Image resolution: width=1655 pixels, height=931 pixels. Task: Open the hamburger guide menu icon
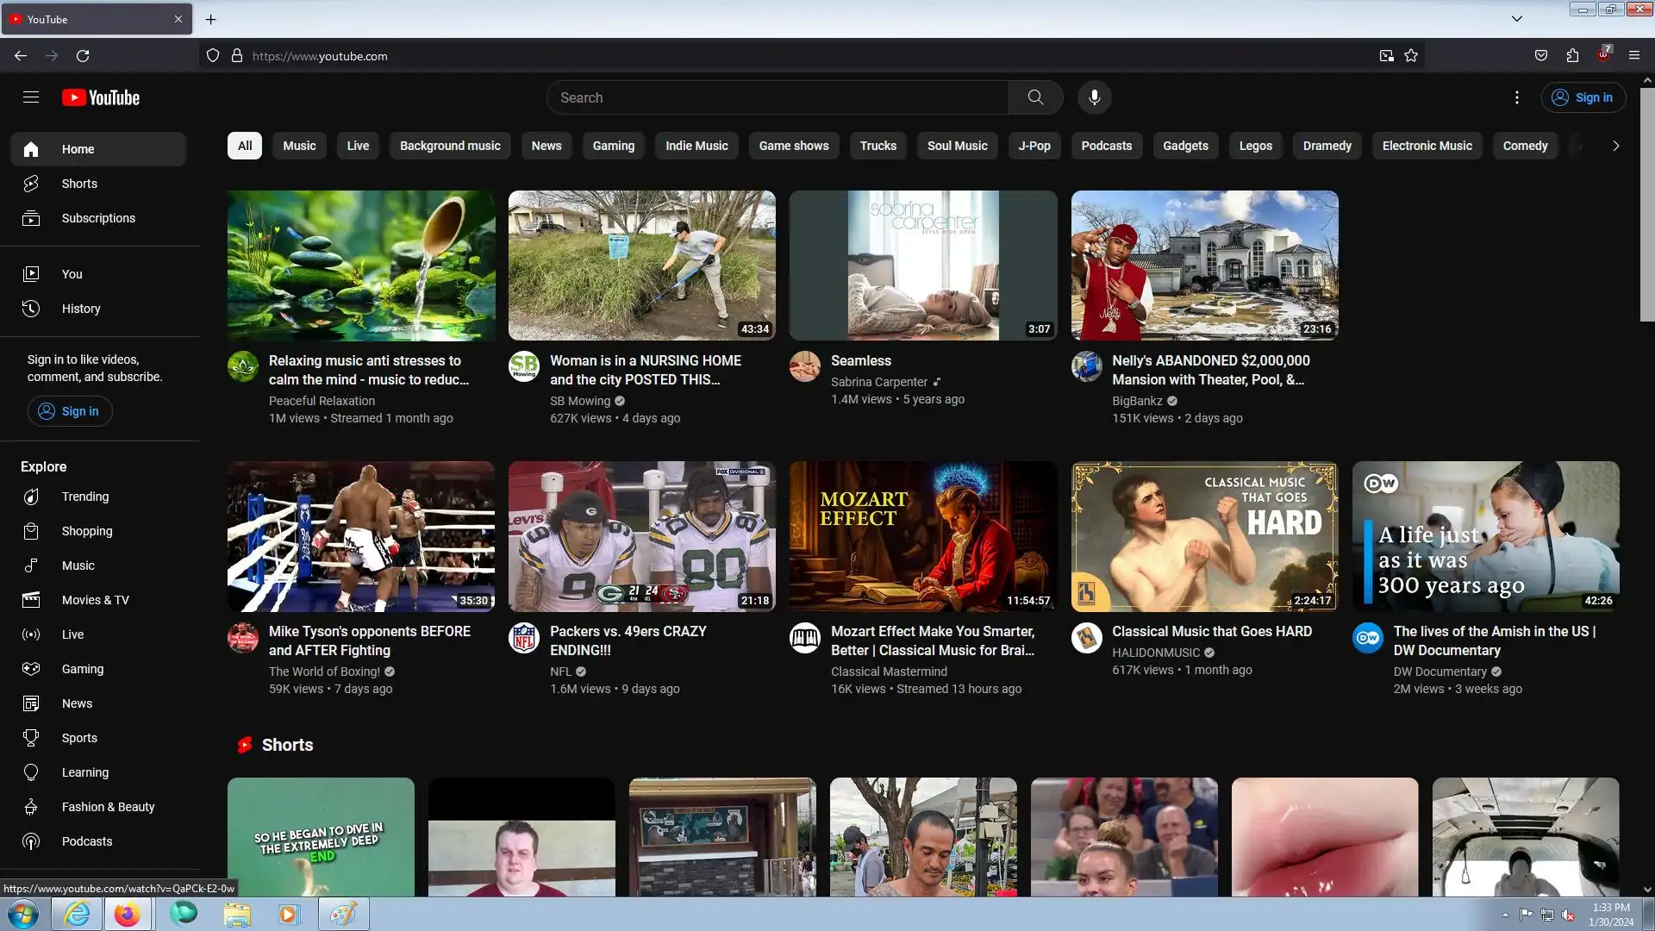click(31, 97)
